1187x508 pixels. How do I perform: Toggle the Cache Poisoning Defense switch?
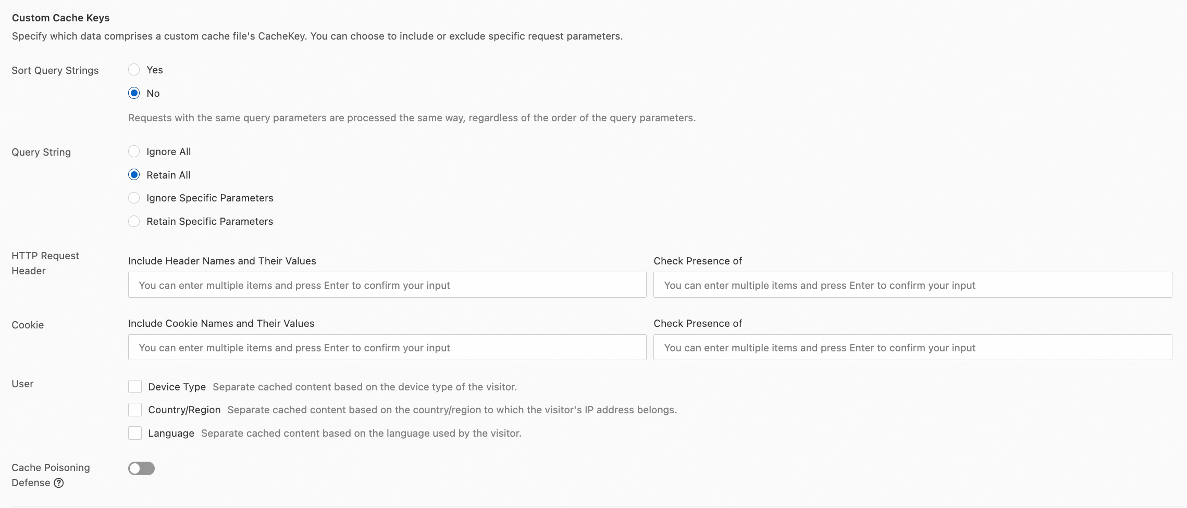click(x=141, y=468)
